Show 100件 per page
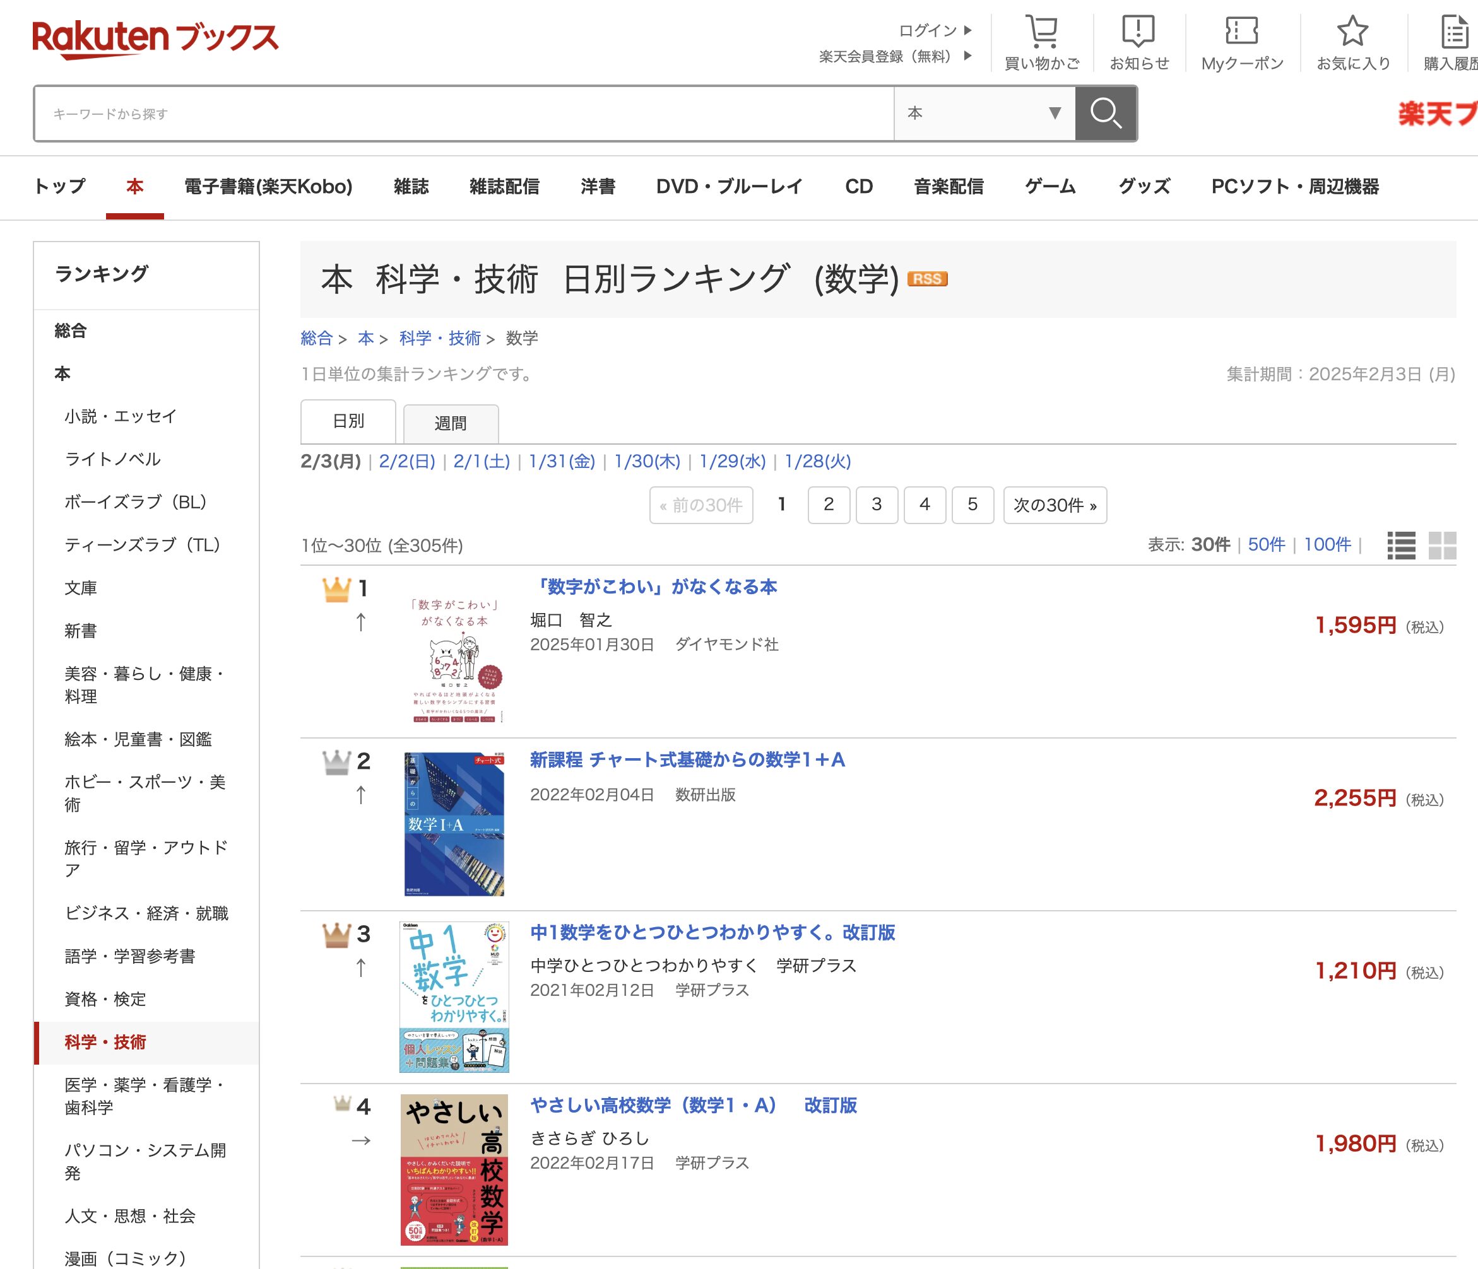This screenshot has width=1478, height=1269. click(x=1328, y=545)
